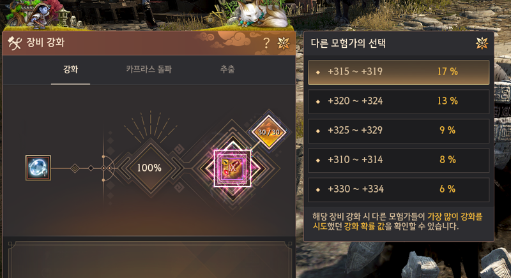511x278 pixels.
Task: Click the enhancement material ring slot
Action: 38,168
